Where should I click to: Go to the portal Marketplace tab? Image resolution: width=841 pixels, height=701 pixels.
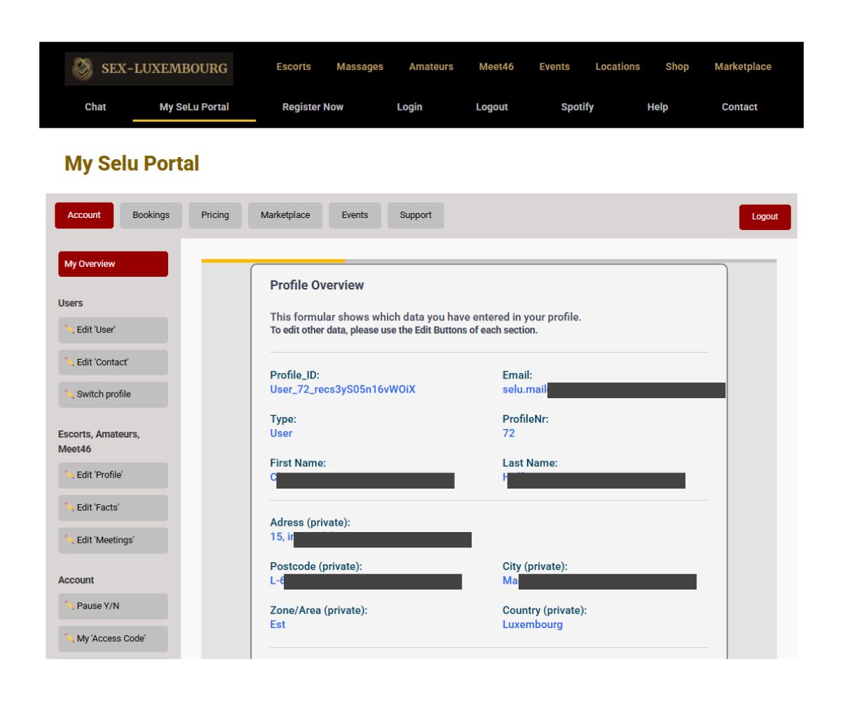(285, 215)
